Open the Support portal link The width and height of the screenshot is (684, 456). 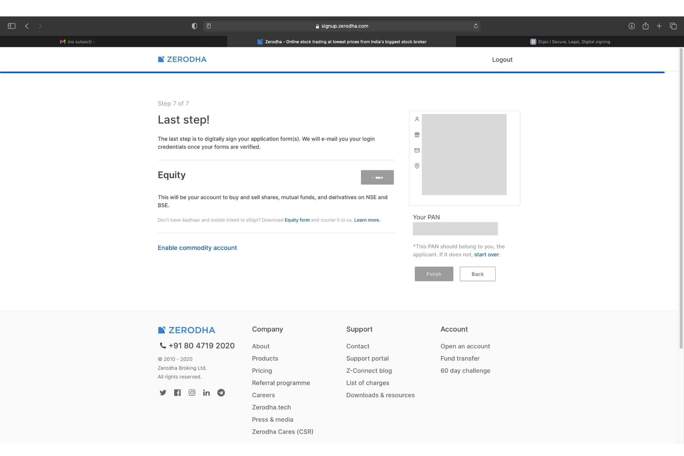tap(367, 358)
